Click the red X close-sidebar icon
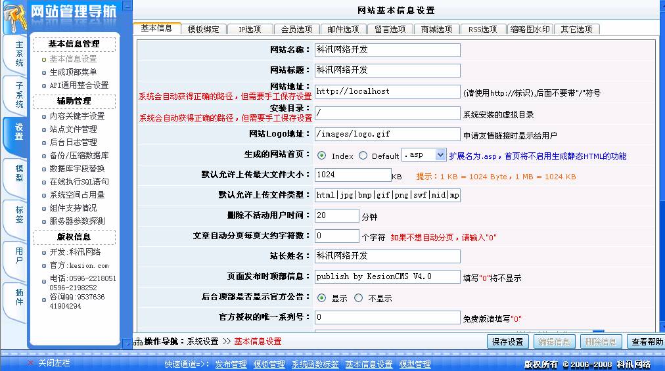The height and width of the screenshot is (371, 665). coord(30,363)
